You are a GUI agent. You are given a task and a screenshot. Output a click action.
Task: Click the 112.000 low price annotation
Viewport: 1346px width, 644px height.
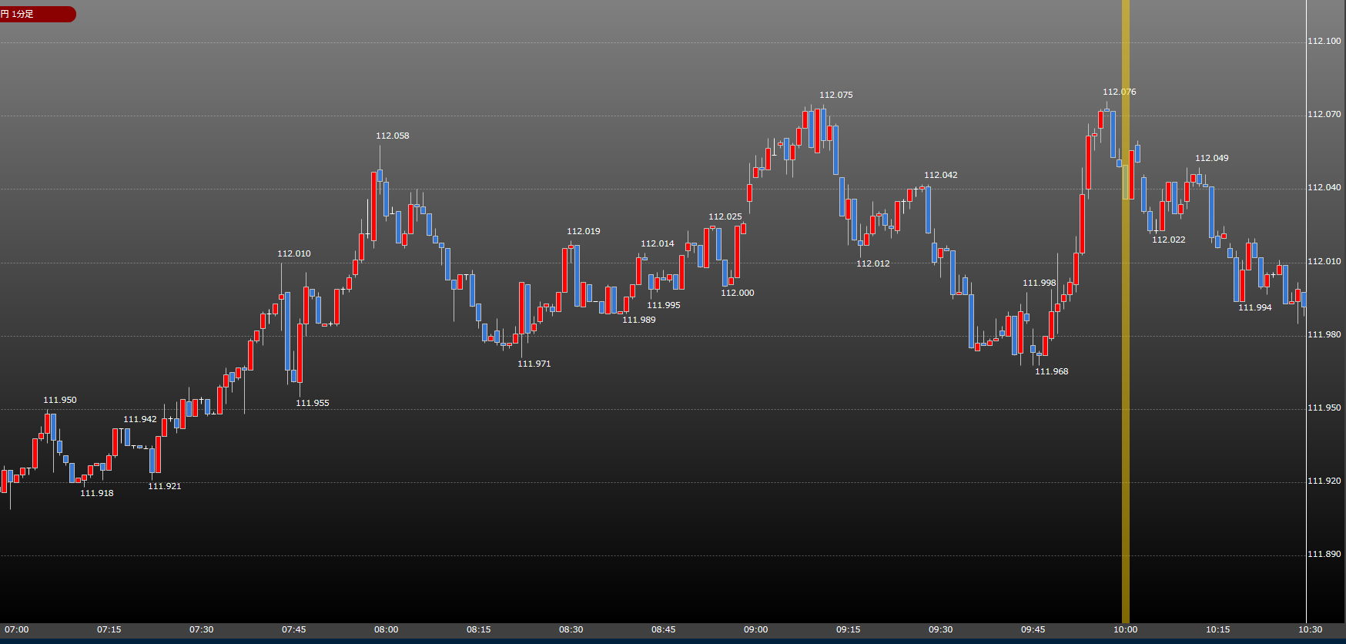(738, 293)
